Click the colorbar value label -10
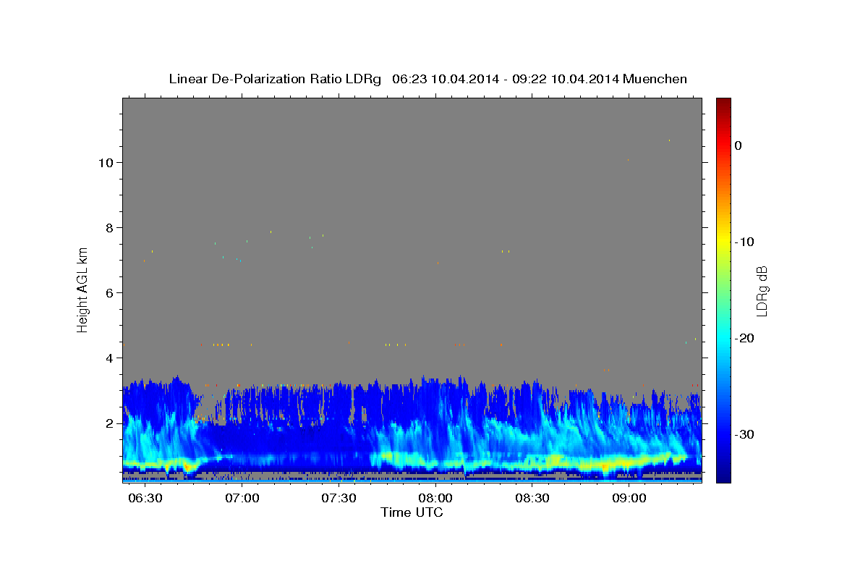This screenshot has width=868, height=579. click(744, 242)
